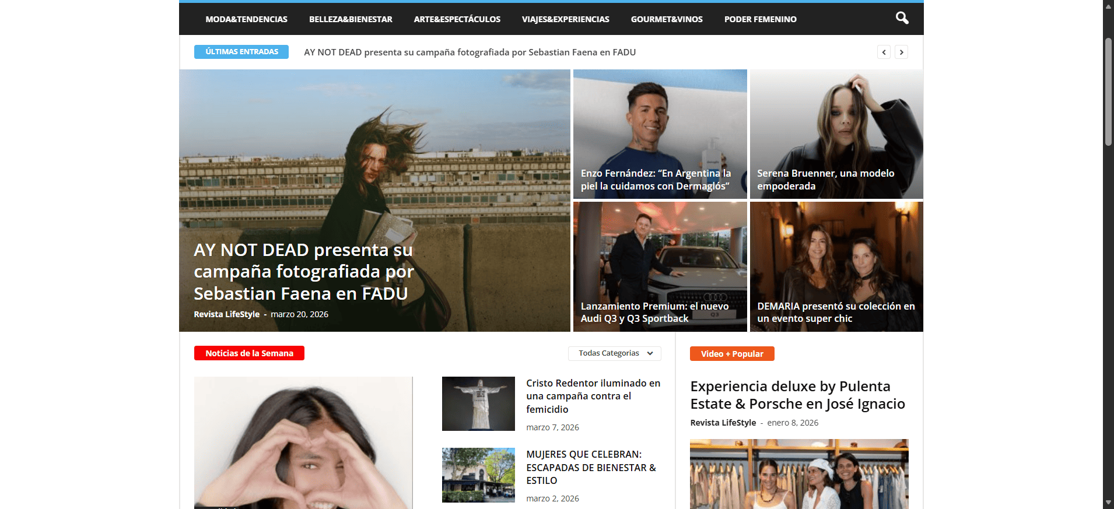
Task: Open the MODA&TENDENCIAS menu
Action: (246, 19)
